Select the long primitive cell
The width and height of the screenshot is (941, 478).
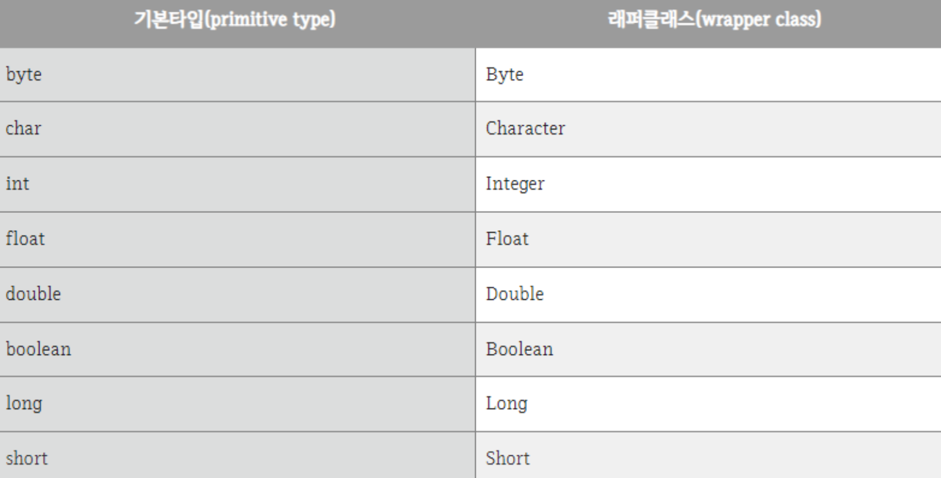click(x=238, y=404)
